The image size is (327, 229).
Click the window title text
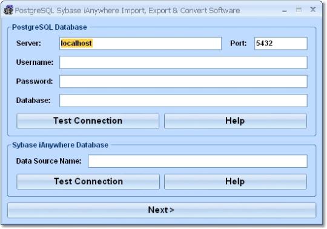pos(127,11)
